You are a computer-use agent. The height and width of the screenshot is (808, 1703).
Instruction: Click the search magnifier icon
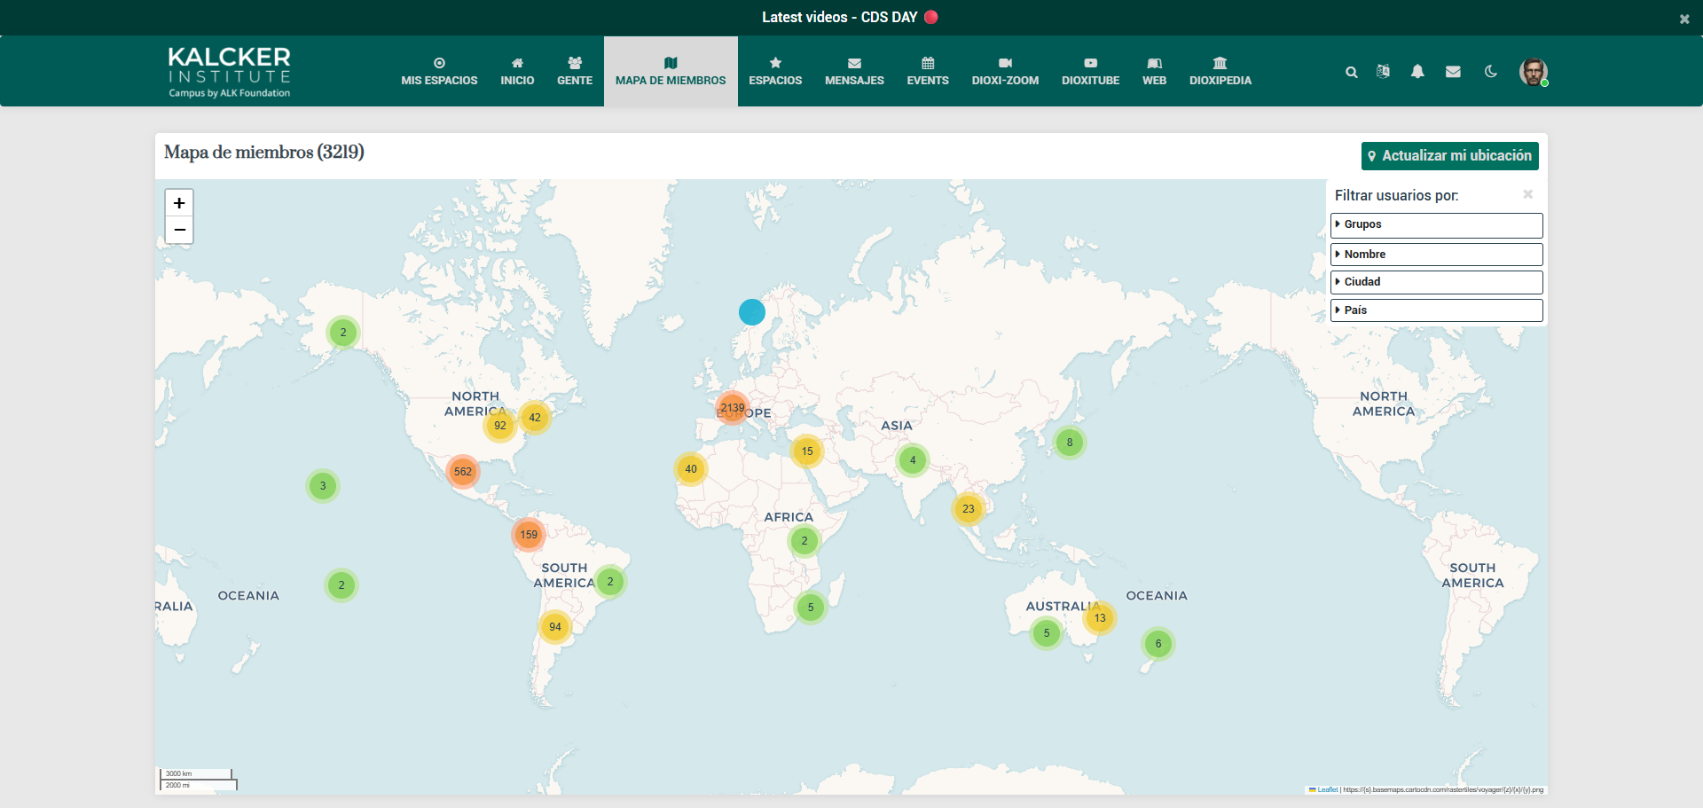(1351, 72)
